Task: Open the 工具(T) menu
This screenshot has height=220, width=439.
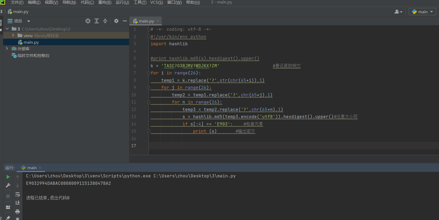Action: 140,2
